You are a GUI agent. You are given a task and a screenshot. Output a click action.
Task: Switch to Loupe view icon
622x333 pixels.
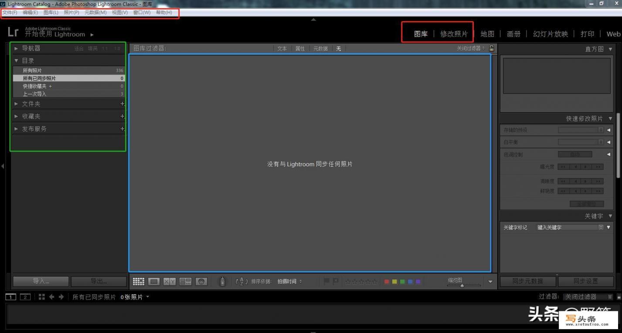[x=154, y=282]
